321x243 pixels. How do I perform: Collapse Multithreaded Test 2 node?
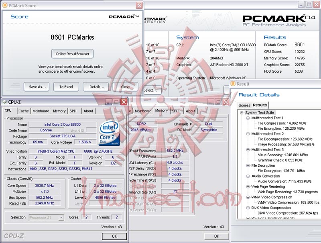pyautogui.click(x=248, y=134)
